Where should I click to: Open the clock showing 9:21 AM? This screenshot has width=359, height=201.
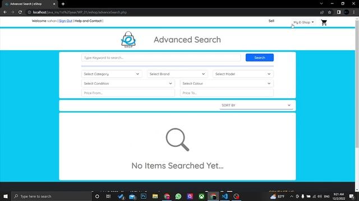coord(339,196)
